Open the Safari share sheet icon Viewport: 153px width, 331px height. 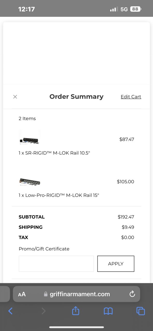[76, 311]
